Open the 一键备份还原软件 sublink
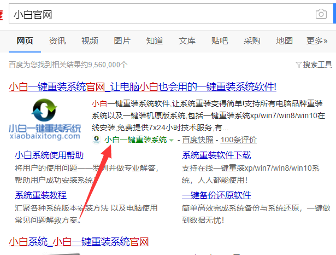The height and width of the screenshot is (255, 336). click(216, 195)
